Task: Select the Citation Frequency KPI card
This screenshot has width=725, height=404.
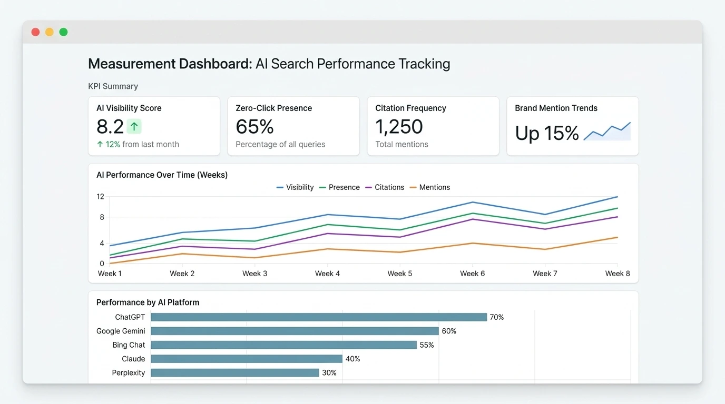Action: pyautogui.click(x=433, y=126)
